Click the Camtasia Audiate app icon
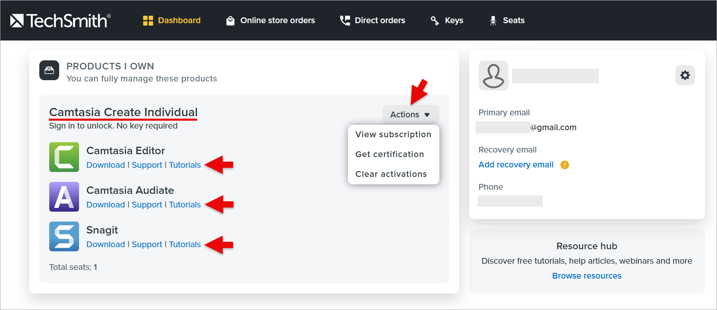Image resolution: width=717 pixels, height=310 pixels. (x=64, y=197)
